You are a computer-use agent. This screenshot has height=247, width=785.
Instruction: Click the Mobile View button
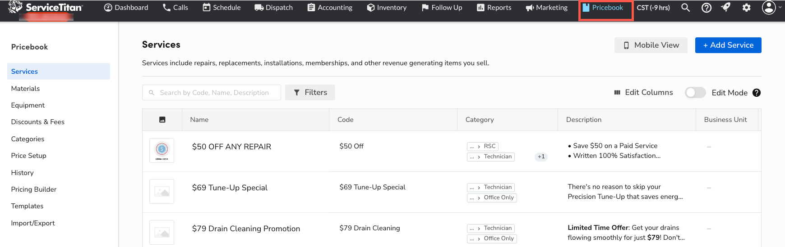651,45
